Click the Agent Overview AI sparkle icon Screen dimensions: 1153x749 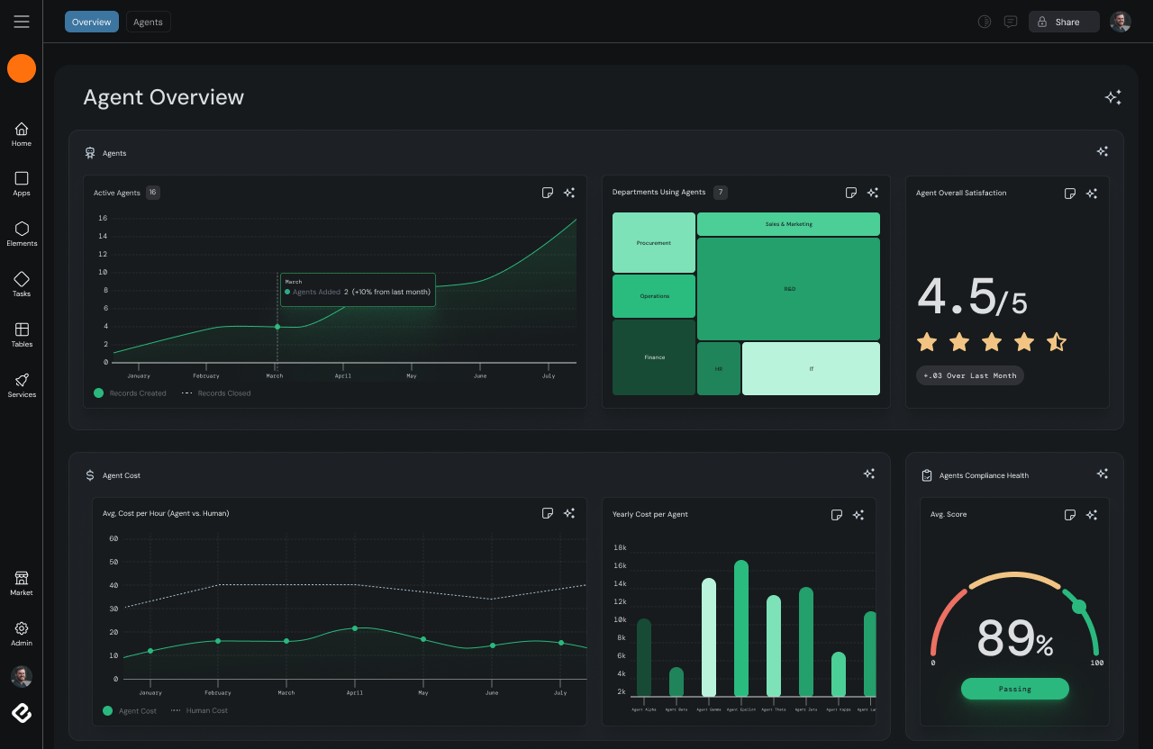click(x=1113, y=97)
